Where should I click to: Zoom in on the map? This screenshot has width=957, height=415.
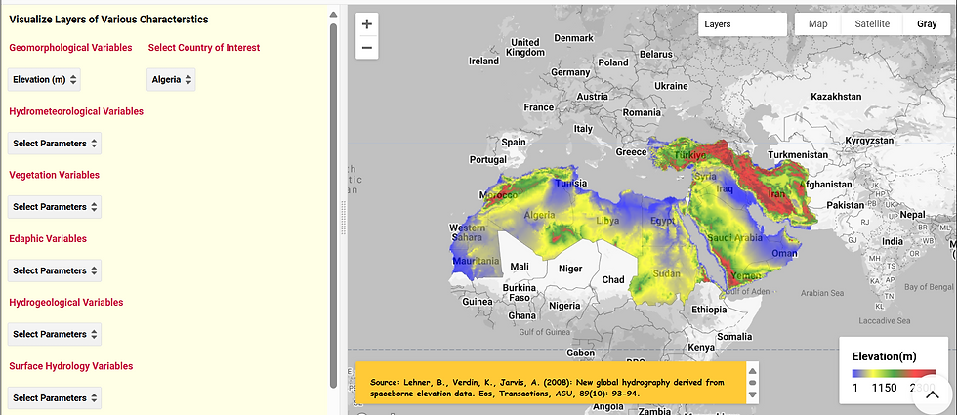[367, 24]
